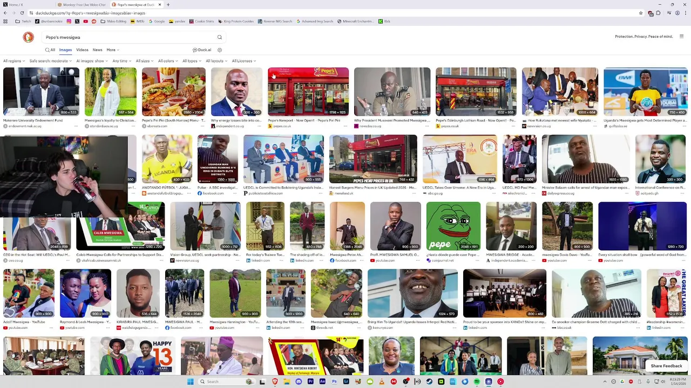691x388 pixels.
Task: Click Share Feedback button
Action: point(666,366)
